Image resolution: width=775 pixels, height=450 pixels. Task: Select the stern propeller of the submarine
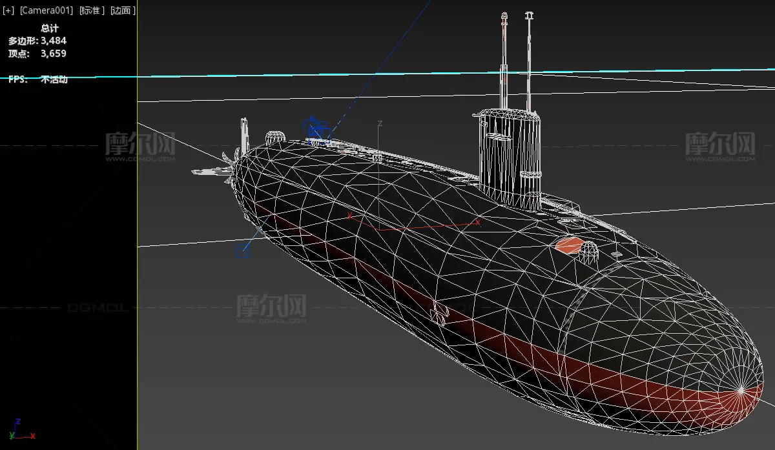(230, 167)
